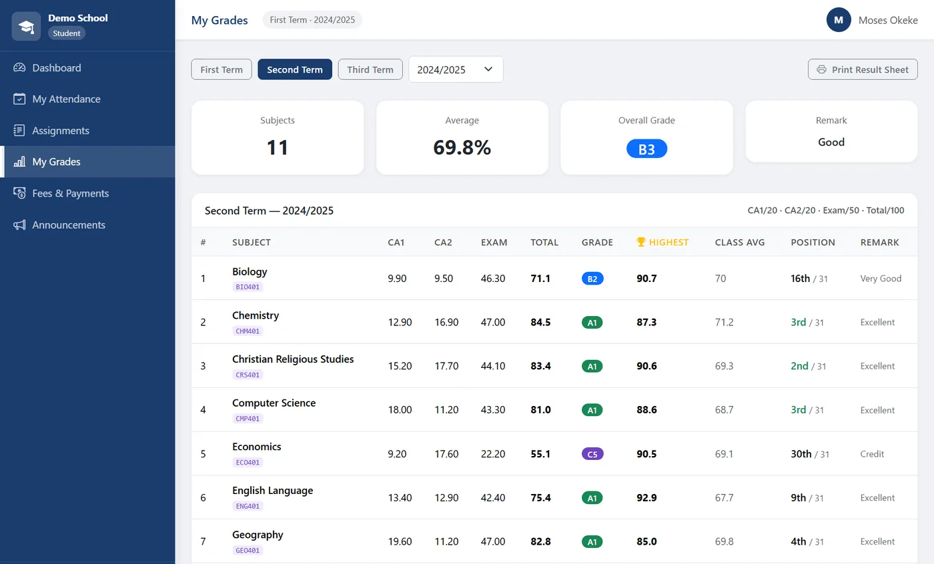
Task: Click the CA1/20 scoring legend text
Action: pos(763,211)
